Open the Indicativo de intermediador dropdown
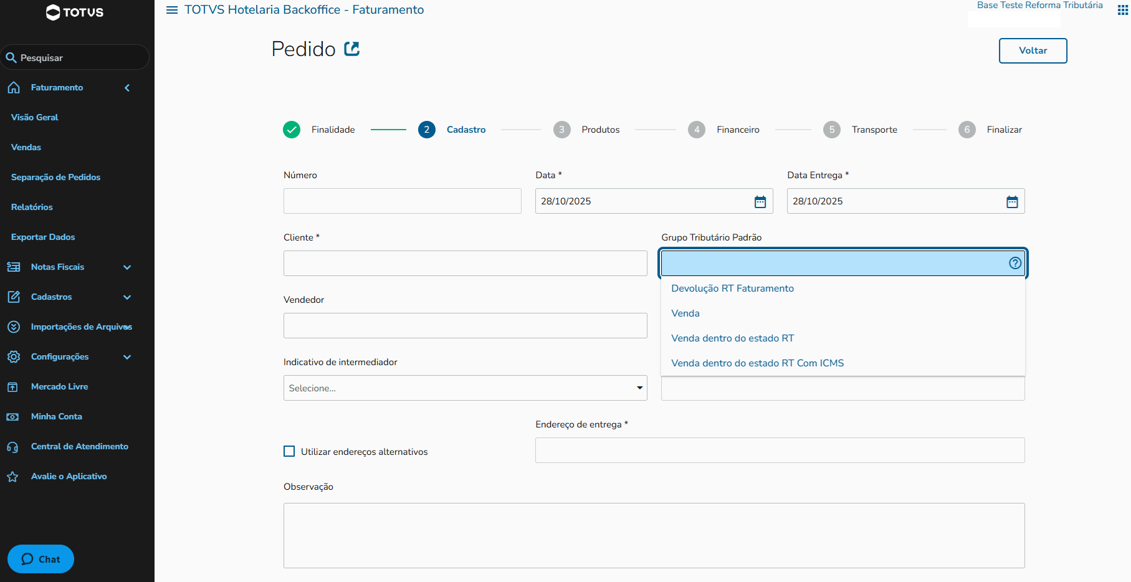This screenshot has width=1131, height=582. pos(465,388)
